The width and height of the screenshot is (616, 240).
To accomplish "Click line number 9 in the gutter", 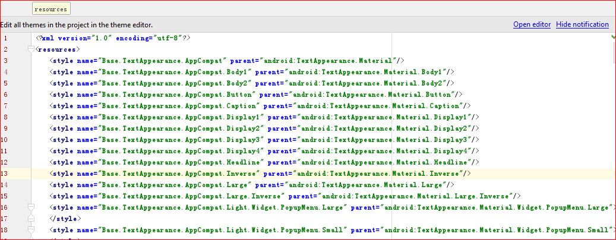I will (x=5, y=128).
